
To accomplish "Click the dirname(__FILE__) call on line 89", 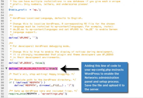I will click(x=51, y=85).
